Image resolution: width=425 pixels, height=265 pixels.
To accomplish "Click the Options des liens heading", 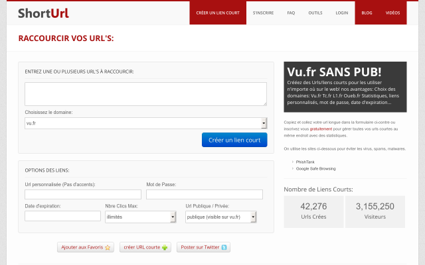I will tap(47, 170).
